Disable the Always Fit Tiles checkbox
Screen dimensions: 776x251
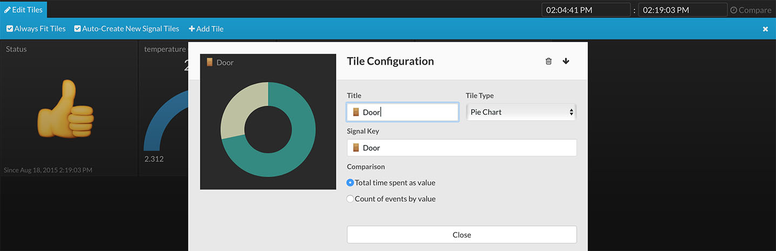pos(10,29)
